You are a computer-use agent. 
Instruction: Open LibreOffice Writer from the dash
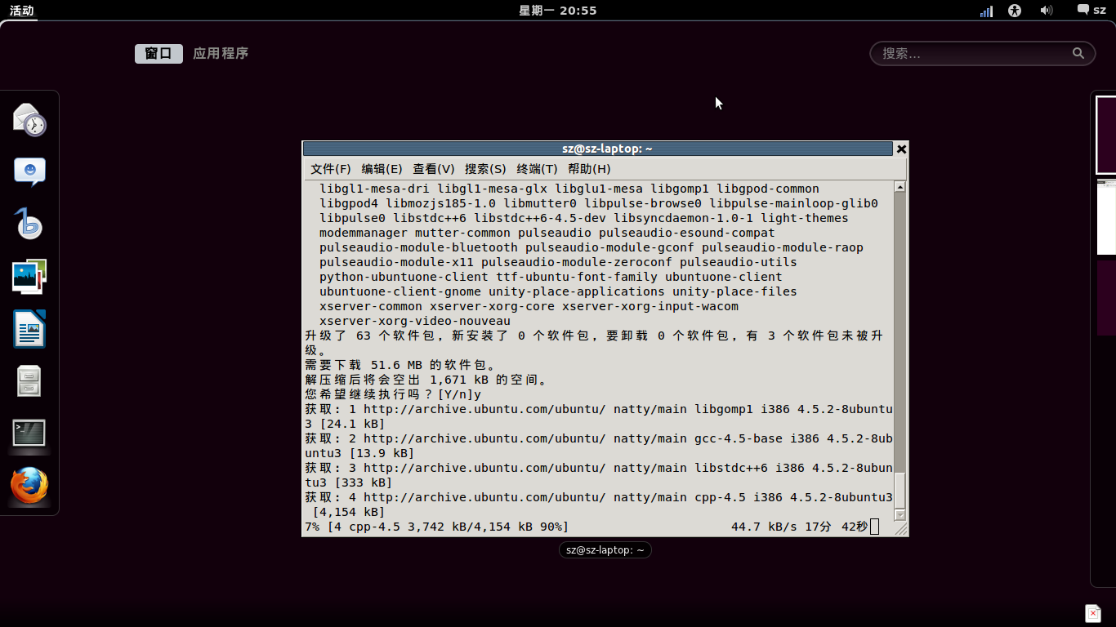point(29,329)
